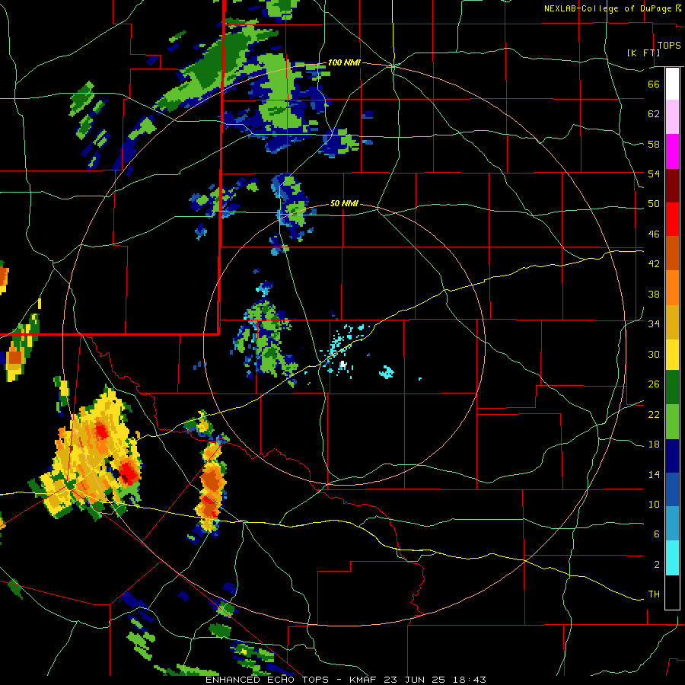Click the light pink legend swatch

(672, 117)
